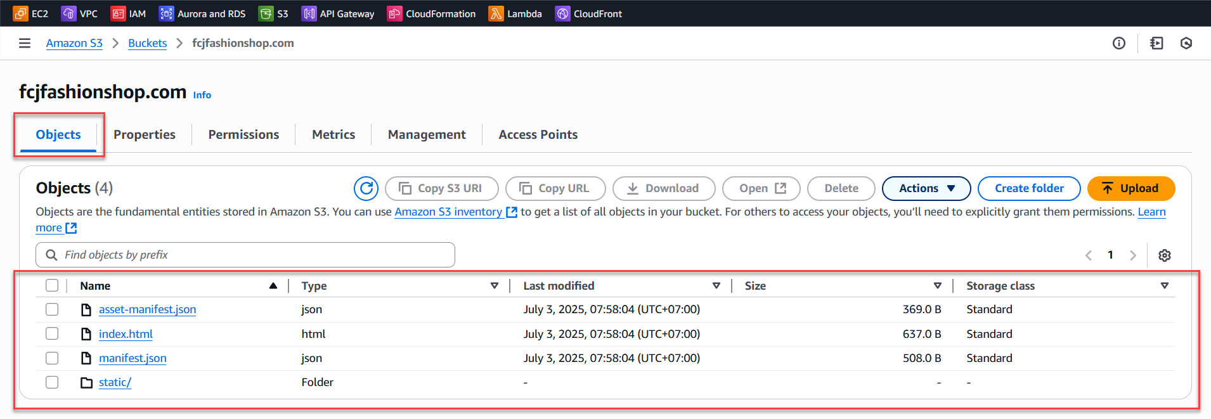Click the info circle icon in header

[1119, 43]
